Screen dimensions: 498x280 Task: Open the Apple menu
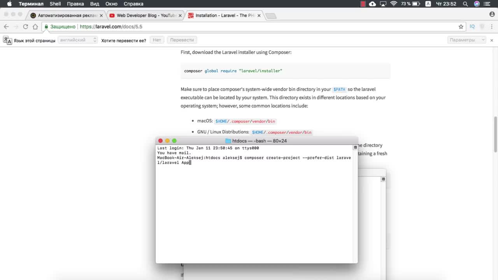click(x=9, y=4)
